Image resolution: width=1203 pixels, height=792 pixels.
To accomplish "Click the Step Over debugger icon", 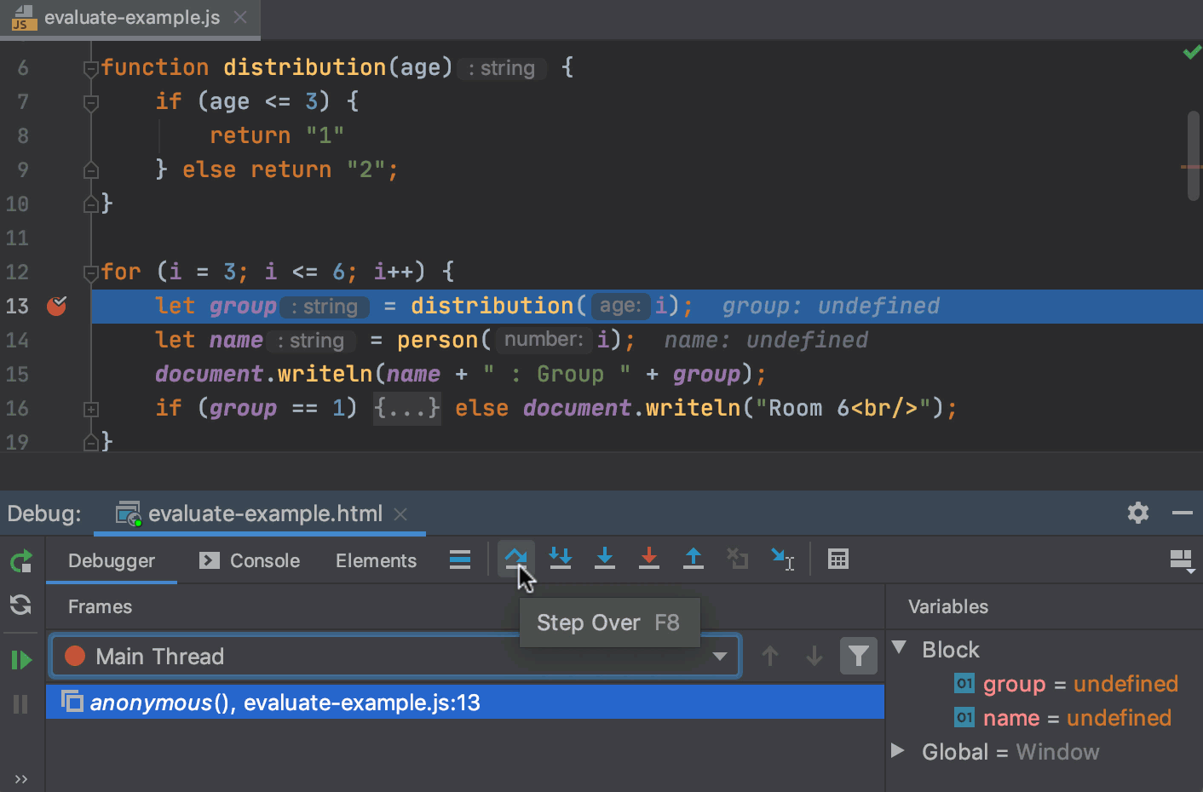I will pyautogui.click(x=516, y=559).
